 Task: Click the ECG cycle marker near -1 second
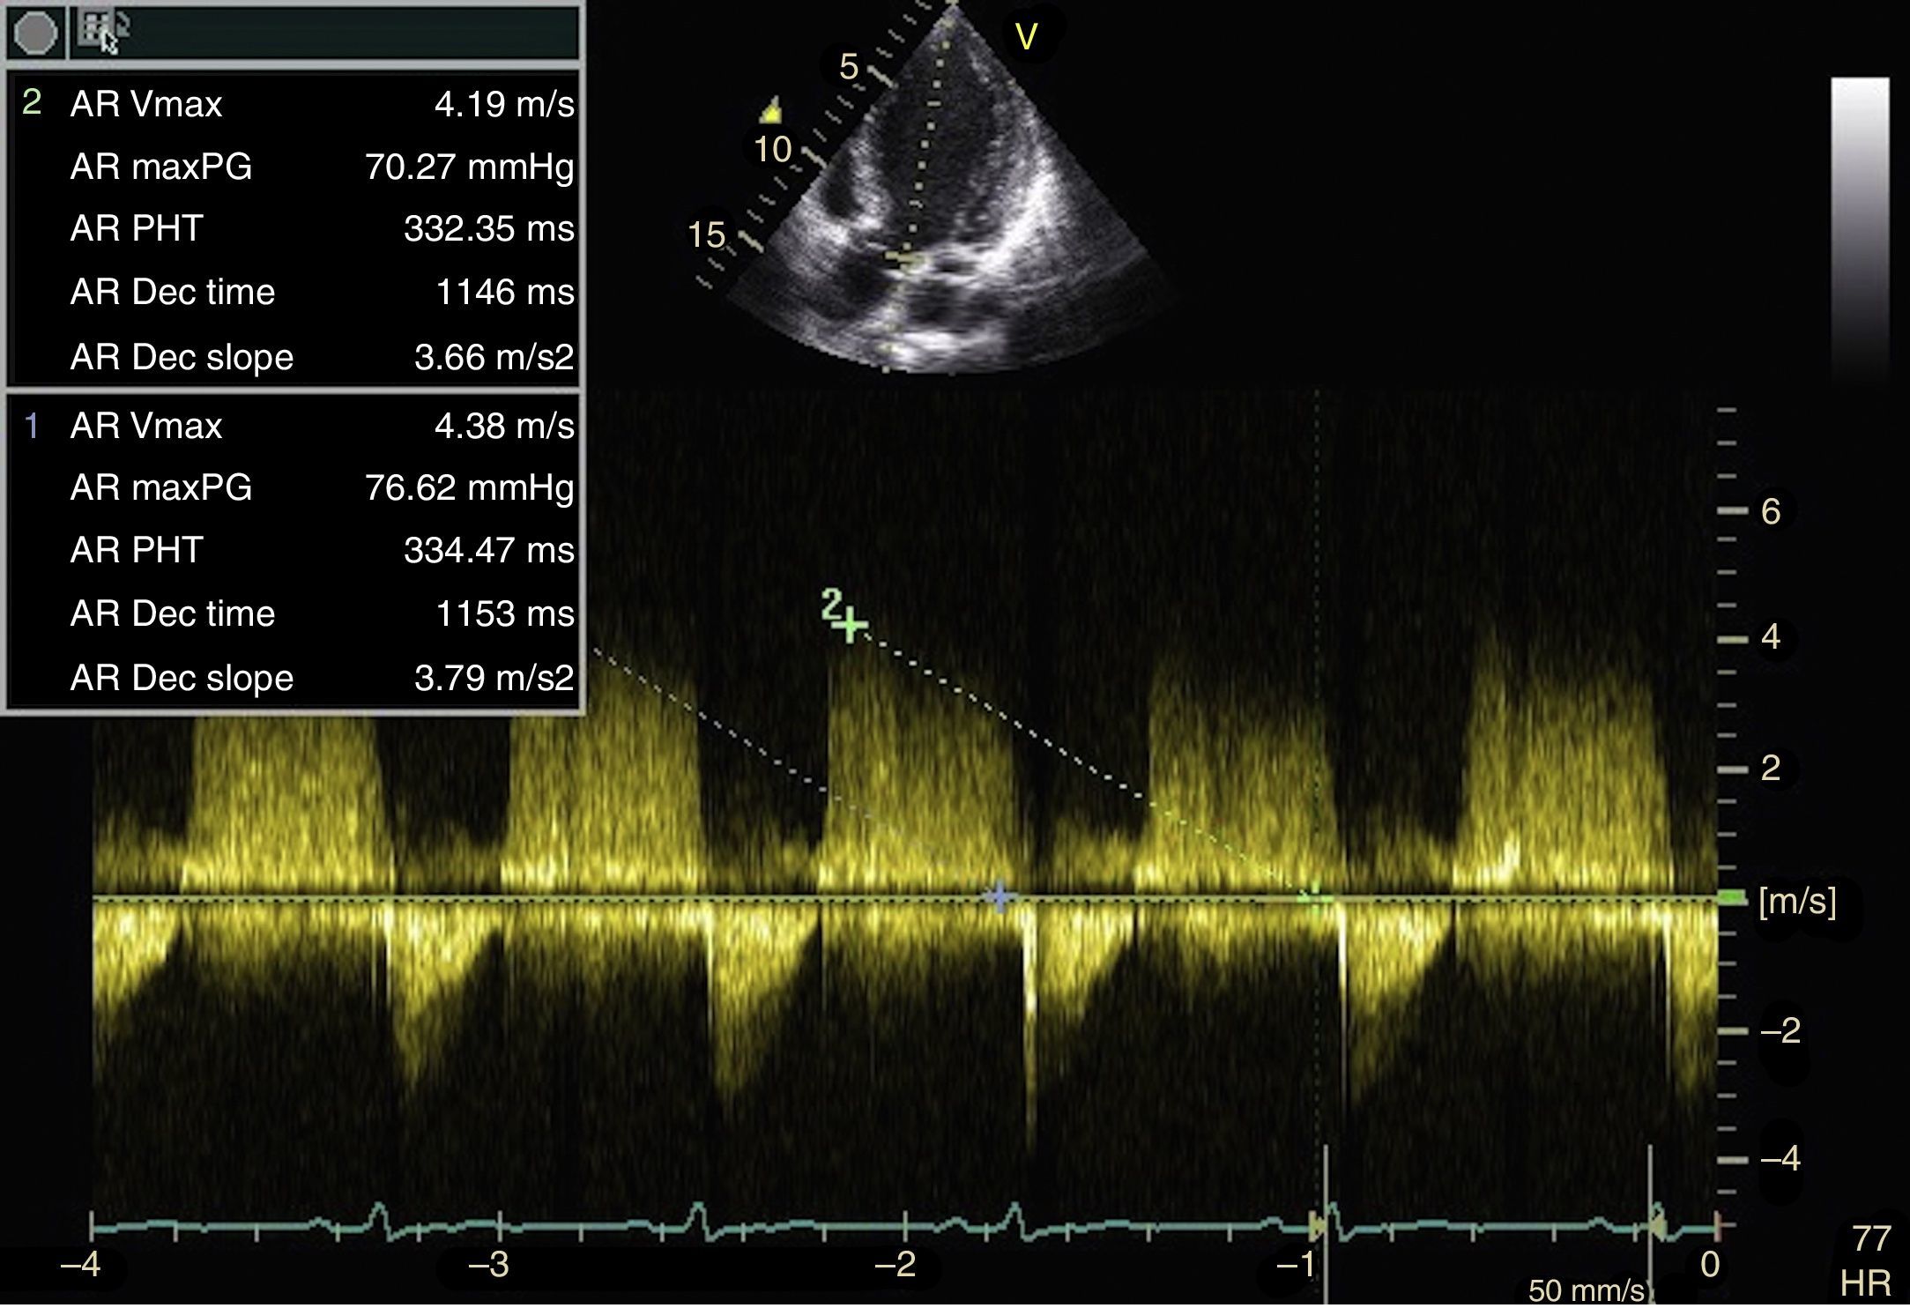(1318, 1225)
